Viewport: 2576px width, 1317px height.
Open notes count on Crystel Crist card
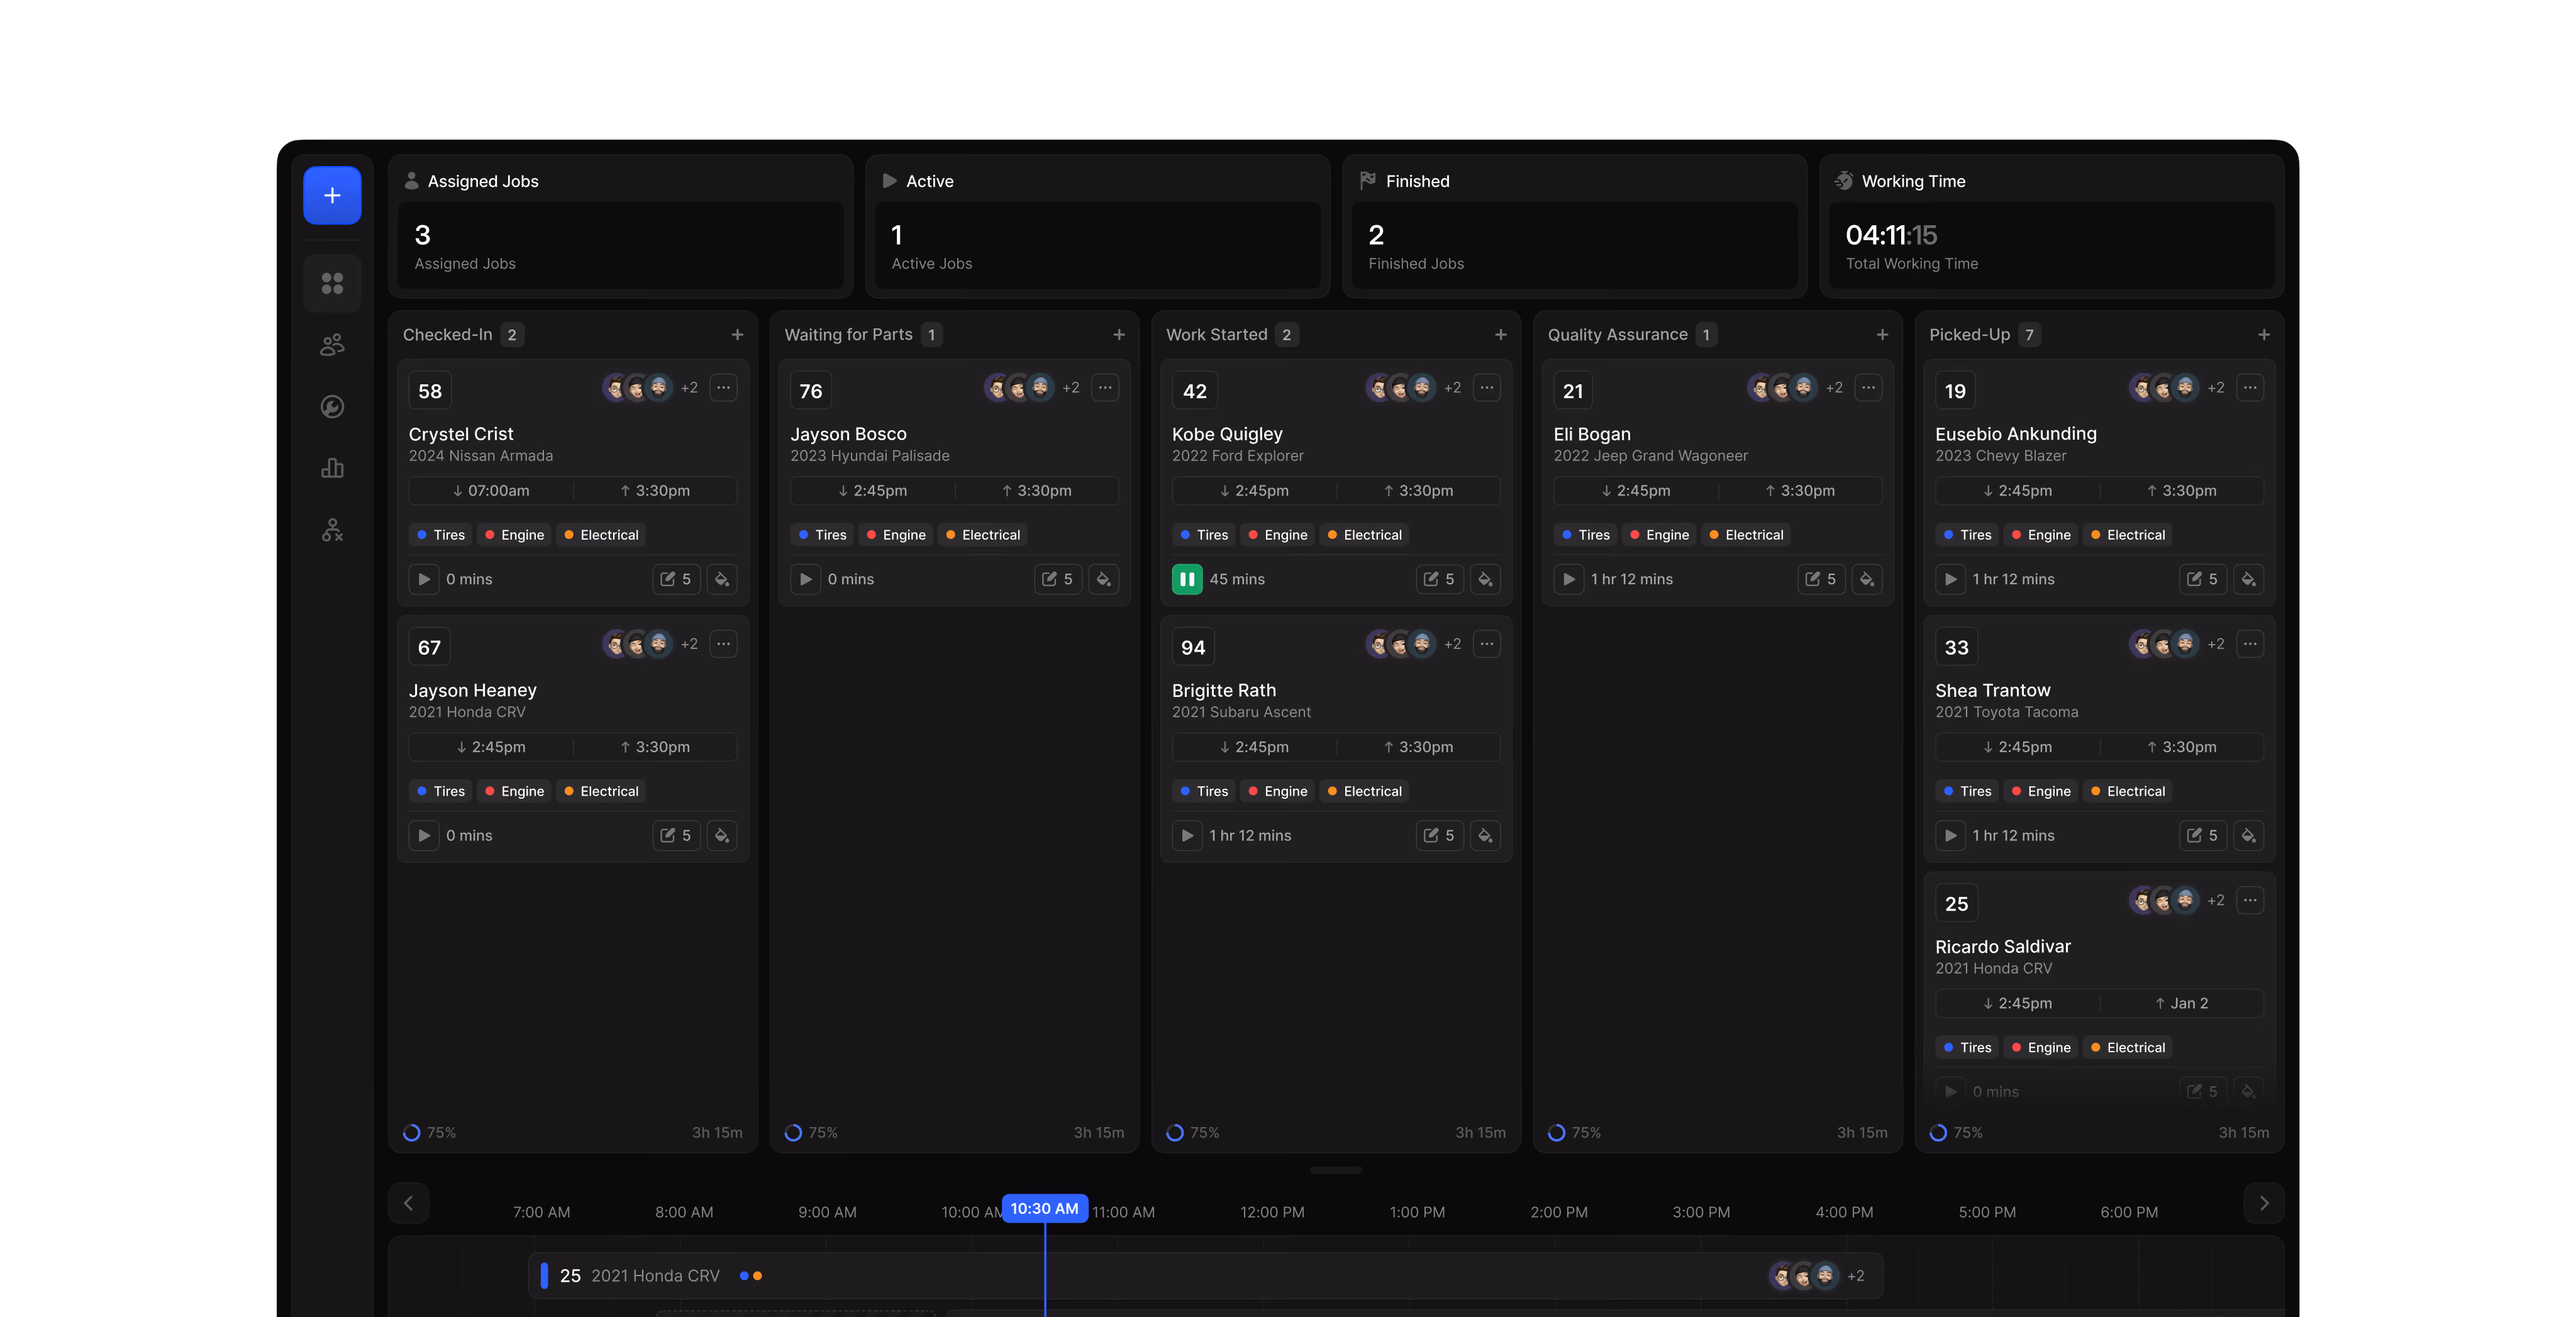(x=676, y=579)
